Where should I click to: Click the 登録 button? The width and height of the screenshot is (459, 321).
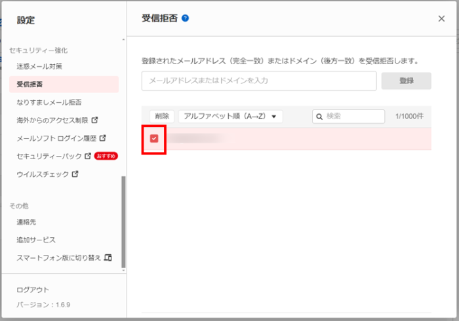point(407,81)
